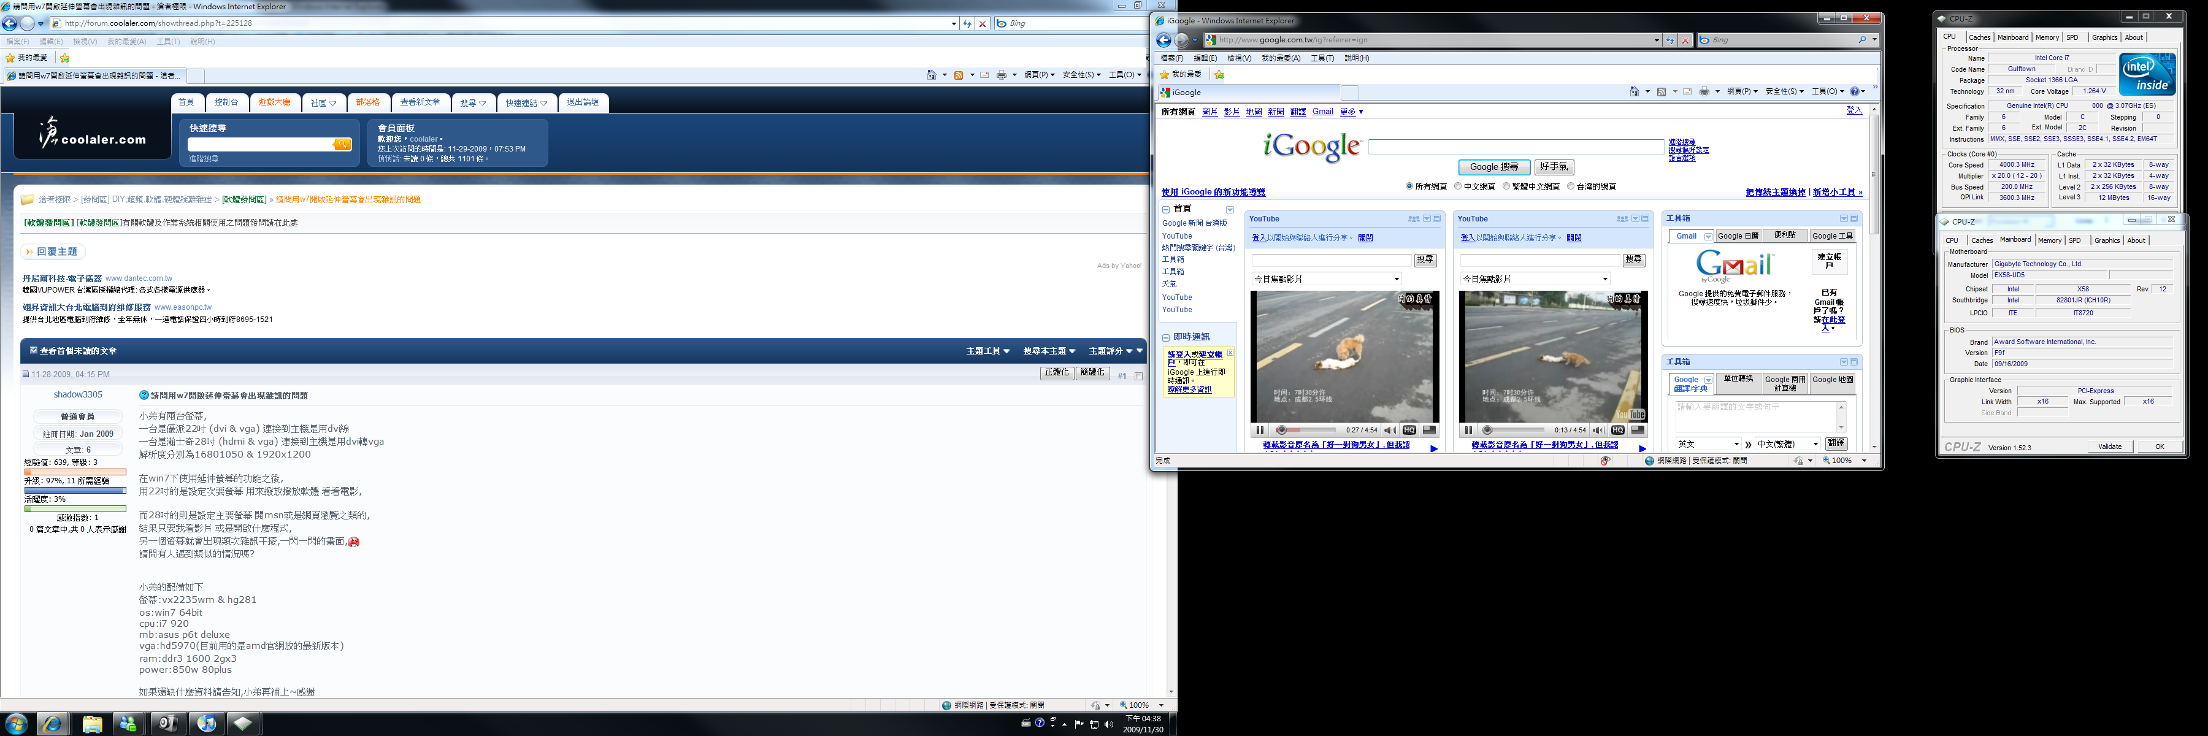Viewport: 2208px width, 736px height.
Task: Open '今日焦點影片' dropdown in second YouTube gadget
Action: coord(1535,279)
